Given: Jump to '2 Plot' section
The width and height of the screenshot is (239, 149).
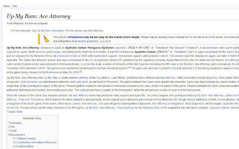Looking at the screenshot, I should tap(12, 127).
